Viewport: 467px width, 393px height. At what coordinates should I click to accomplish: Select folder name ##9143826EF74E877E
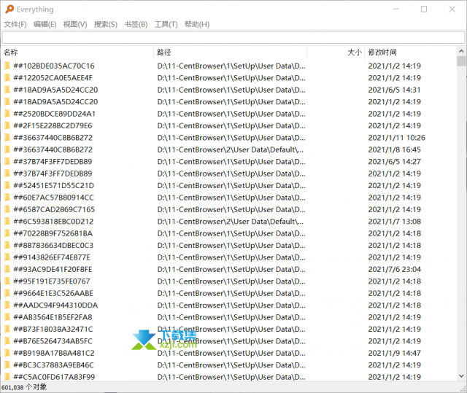point(52,257)
